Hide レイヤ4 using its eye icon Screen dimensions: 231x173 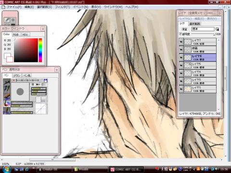click(181, 74)
